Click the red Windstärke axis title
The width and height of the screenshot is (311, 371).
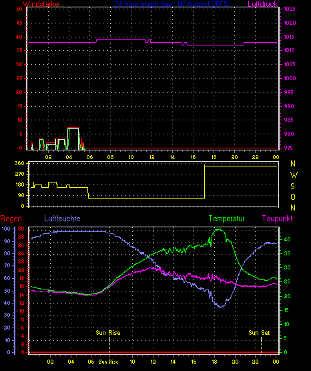click(41, 4)
